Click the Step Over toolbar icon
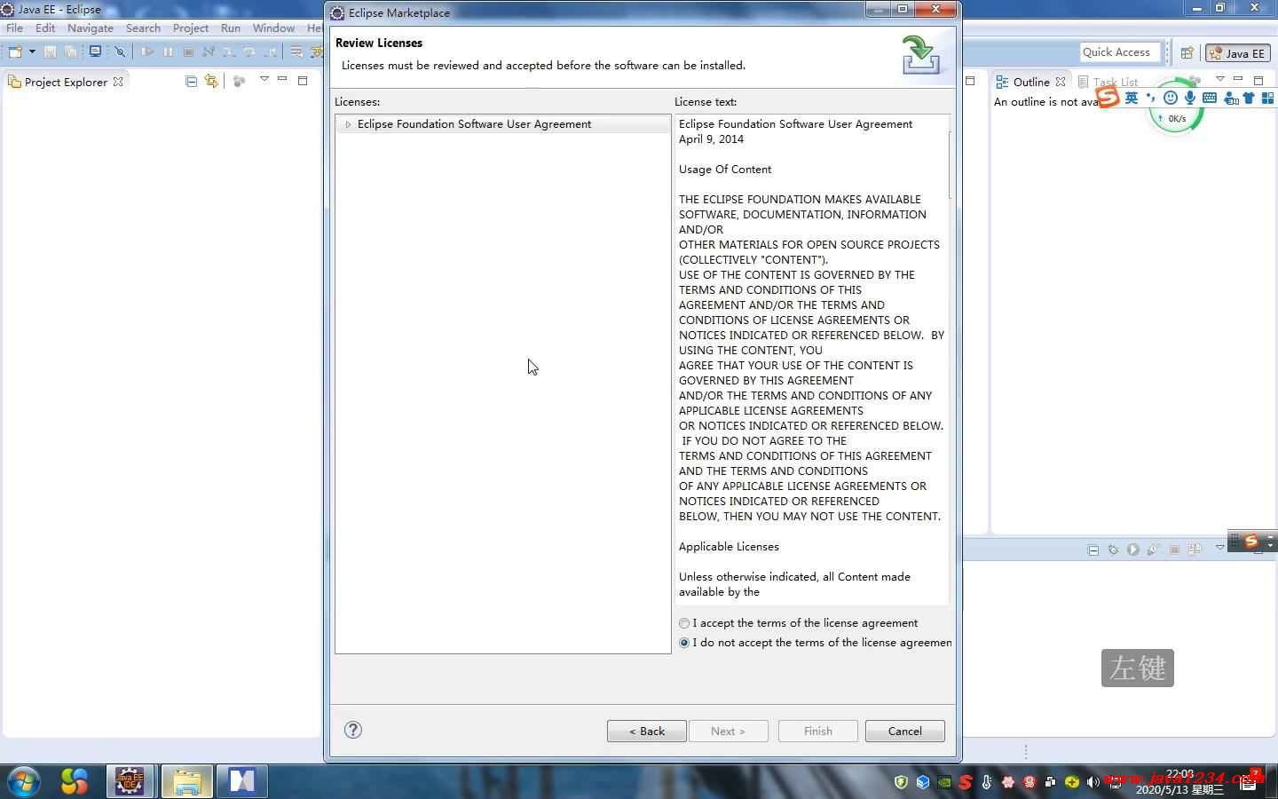 click(x=249, y=51)
